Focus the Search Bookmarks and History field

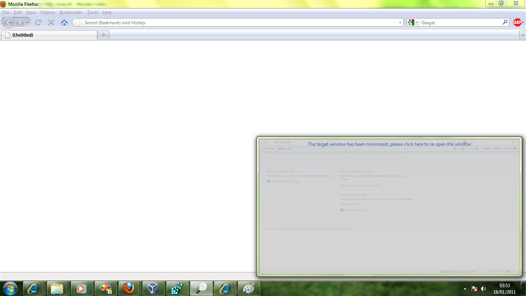239,23
